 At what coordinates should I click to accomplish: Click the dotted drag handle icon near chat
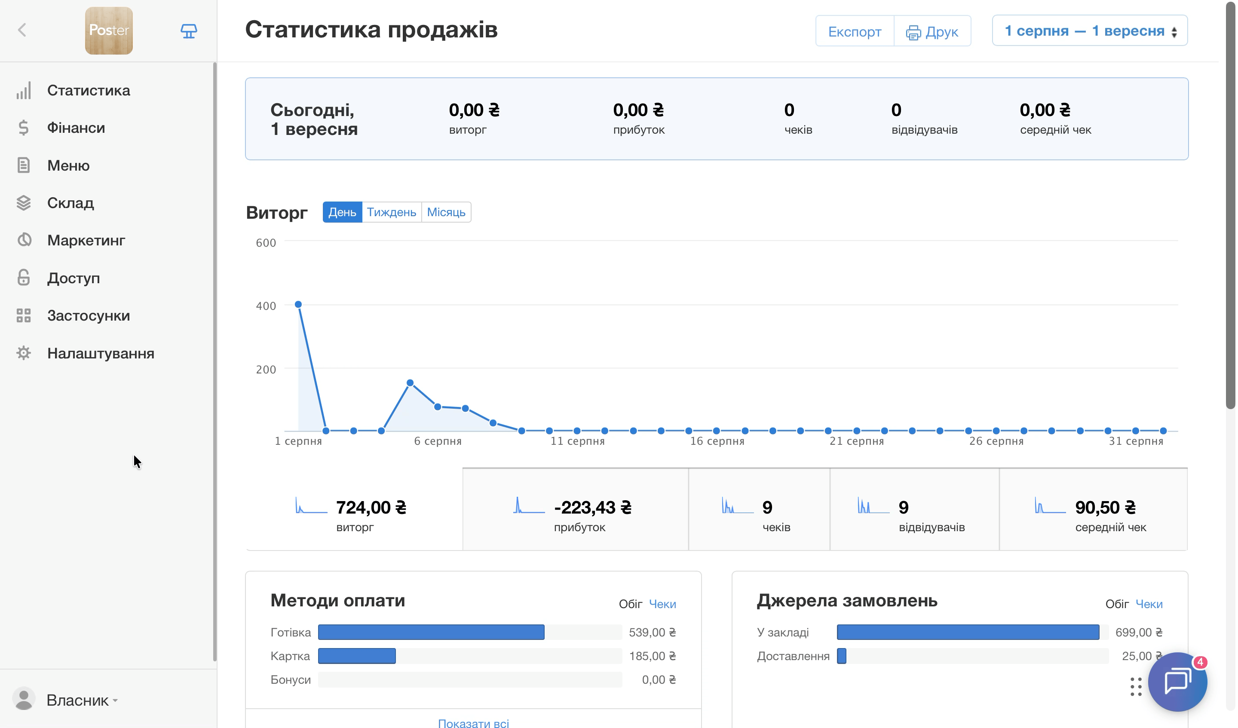tap(1135, 686)
